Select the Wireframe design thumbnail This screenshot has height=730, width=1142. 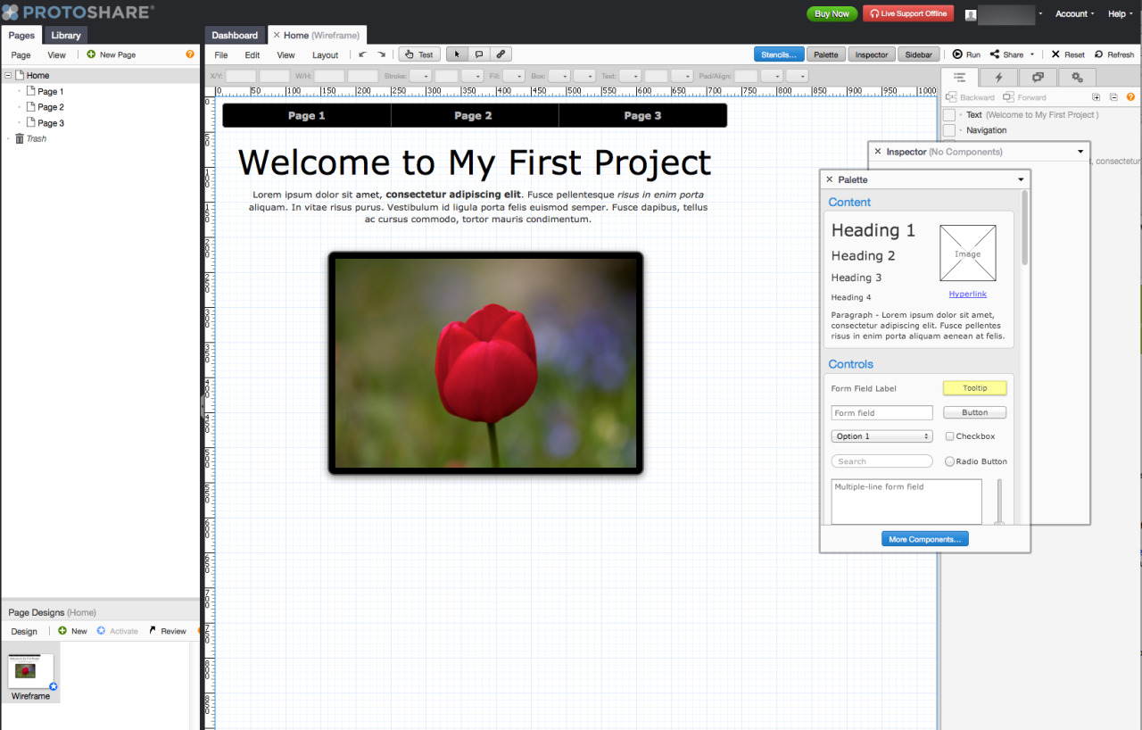[x=31, y=671]
